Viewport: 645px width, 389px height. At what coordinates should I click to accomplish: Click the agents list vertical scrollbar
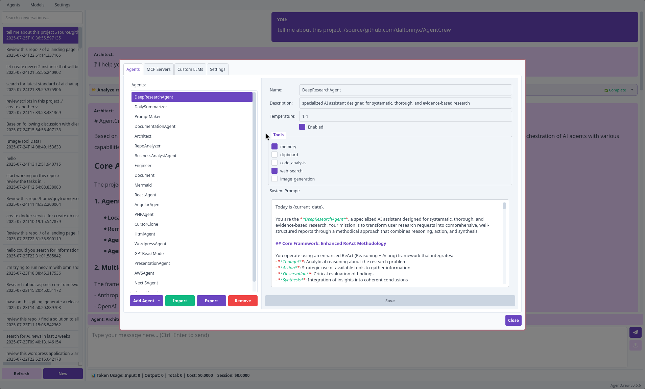pos(254,187)
